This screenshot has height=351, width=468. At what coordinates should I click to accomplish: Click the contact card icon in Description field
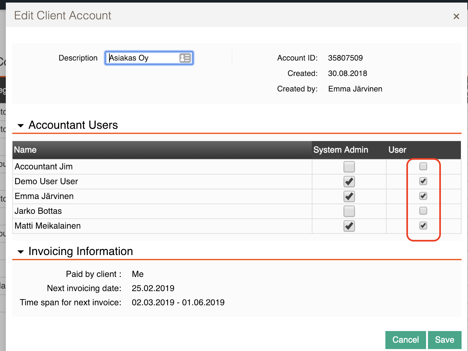[185, 58]
